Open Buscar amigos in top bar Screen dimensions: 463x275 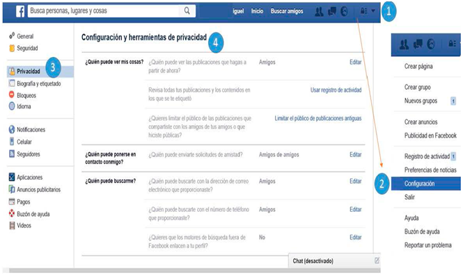(x=287, y=11)
